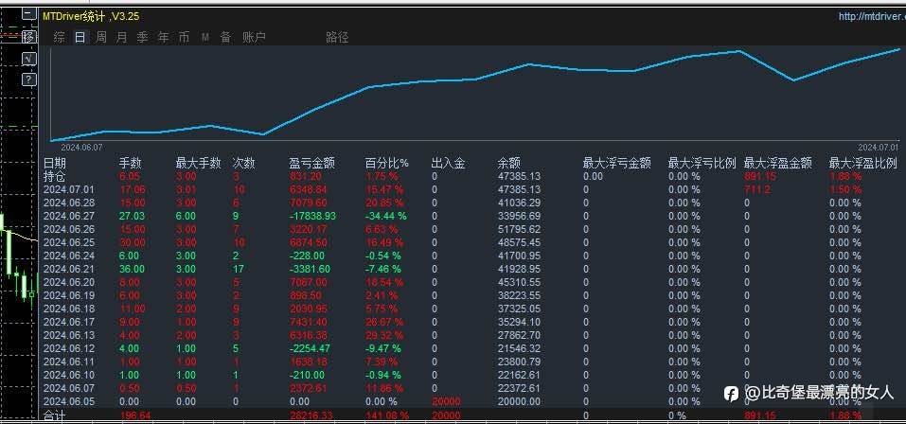Click the total profit 28216.33
The height and width of the screenshot is (424, 906).
point(311,415)
